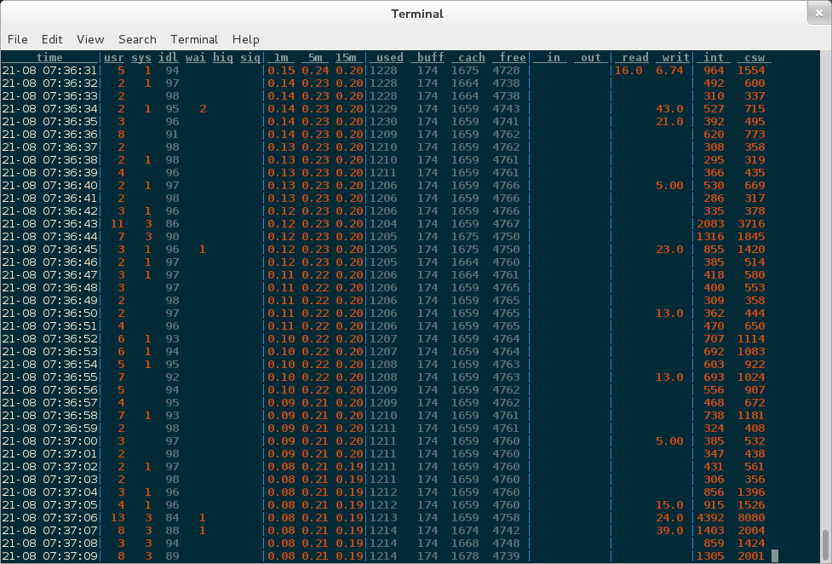Image resolution: width=832 pixels, height=564 pixels.
Task: Click wai value '2' at 07:36:34
Action: coord(203,109)
